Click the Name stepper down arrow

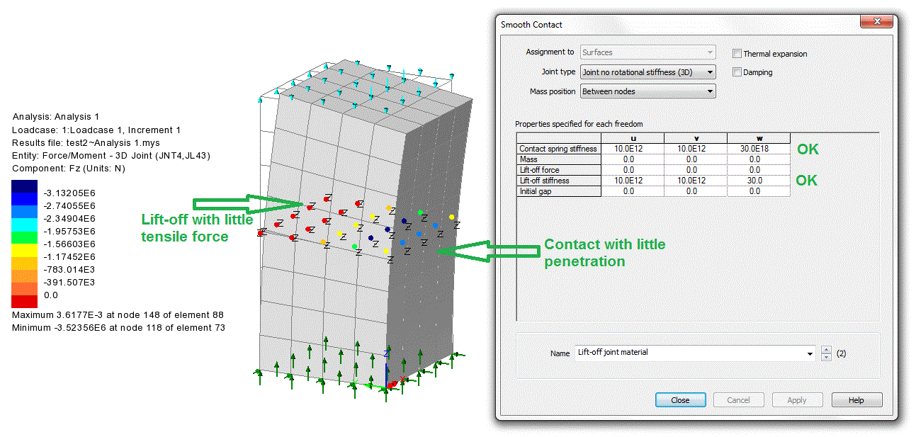[x=826, y=357]
